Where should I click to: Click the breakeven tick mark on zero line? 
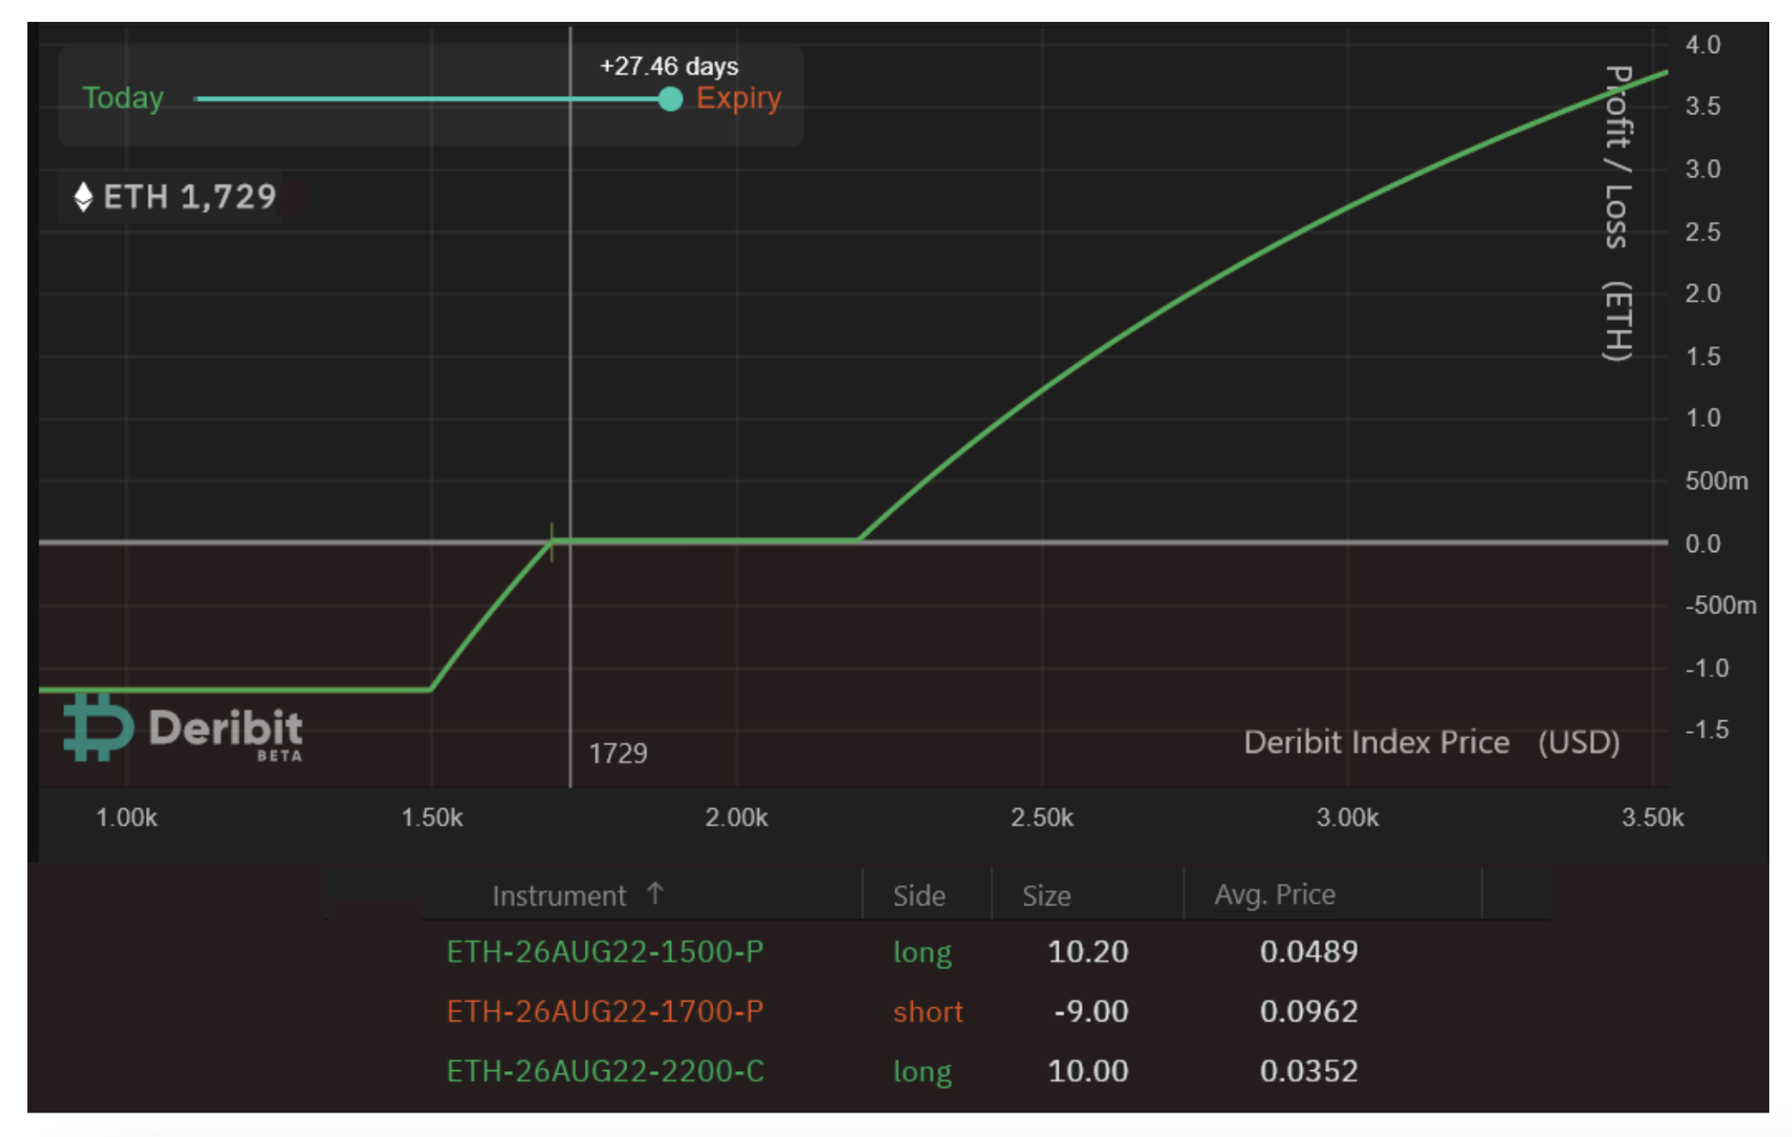click(551, 542)
